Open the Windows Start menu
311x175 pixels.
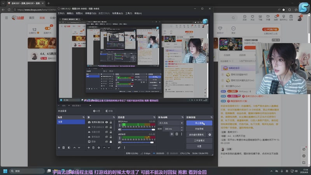[5, 171]
